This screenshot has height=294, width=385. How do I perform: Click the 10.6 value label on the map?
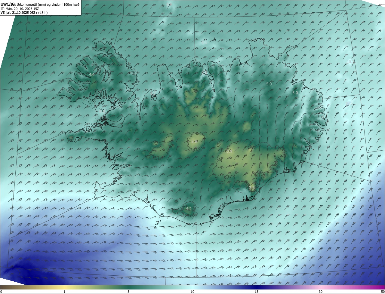pyautogui.click(x=349, y=103)
